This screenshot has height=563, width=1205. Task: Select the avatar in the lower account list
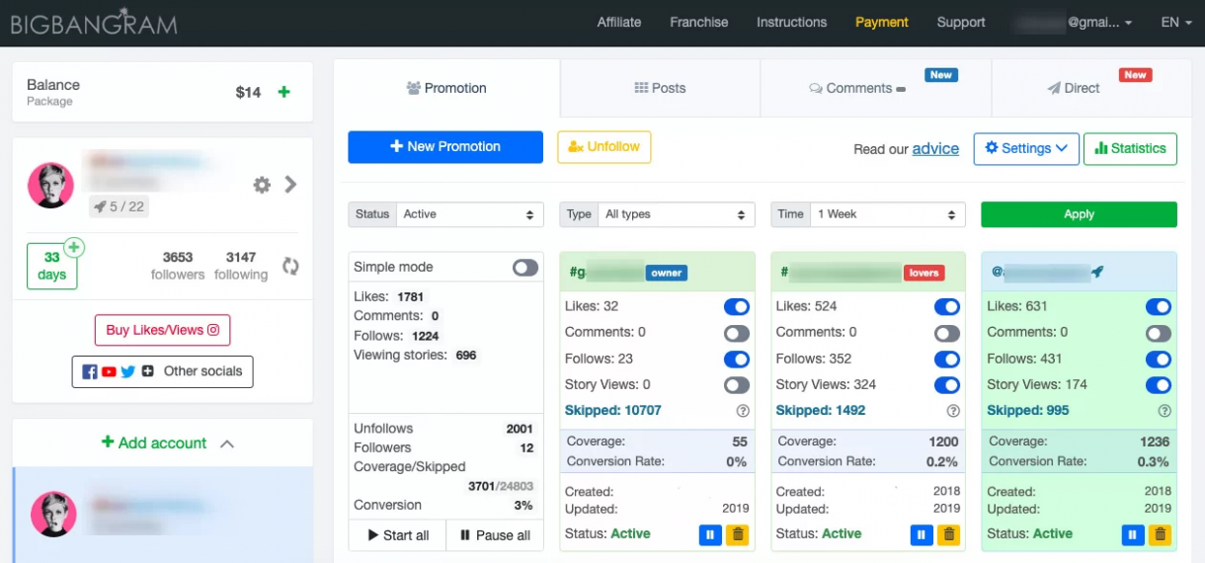pyautogui.click(x=53, y=515)
